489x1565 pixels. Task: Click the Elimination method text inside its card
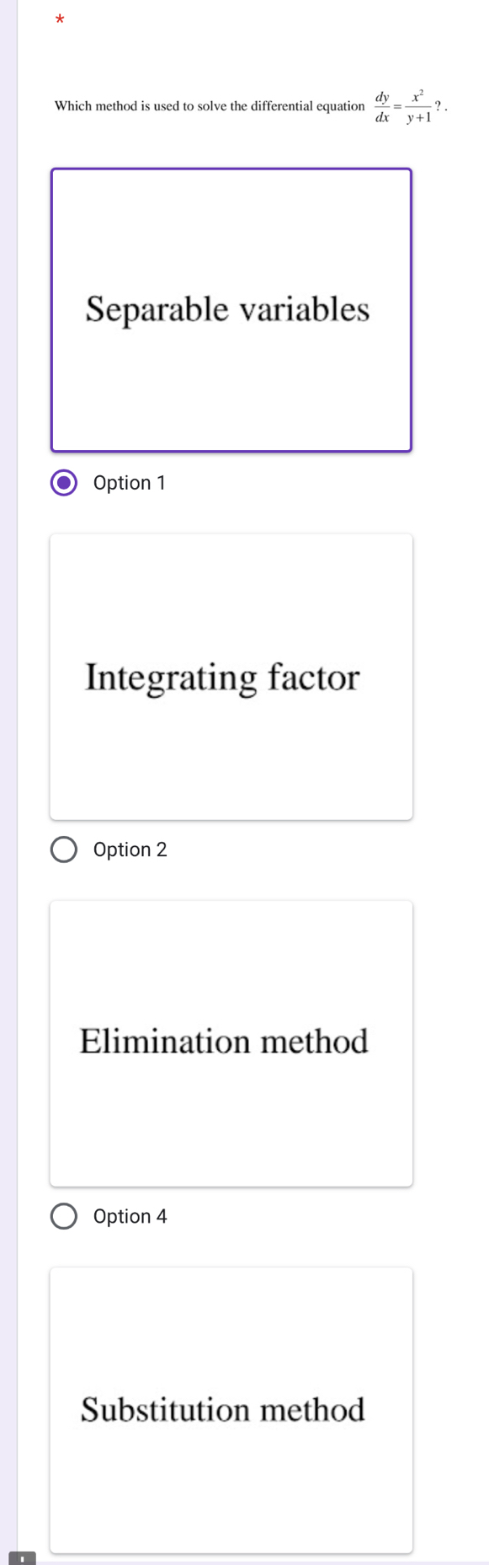click(x=223, y=1043)
